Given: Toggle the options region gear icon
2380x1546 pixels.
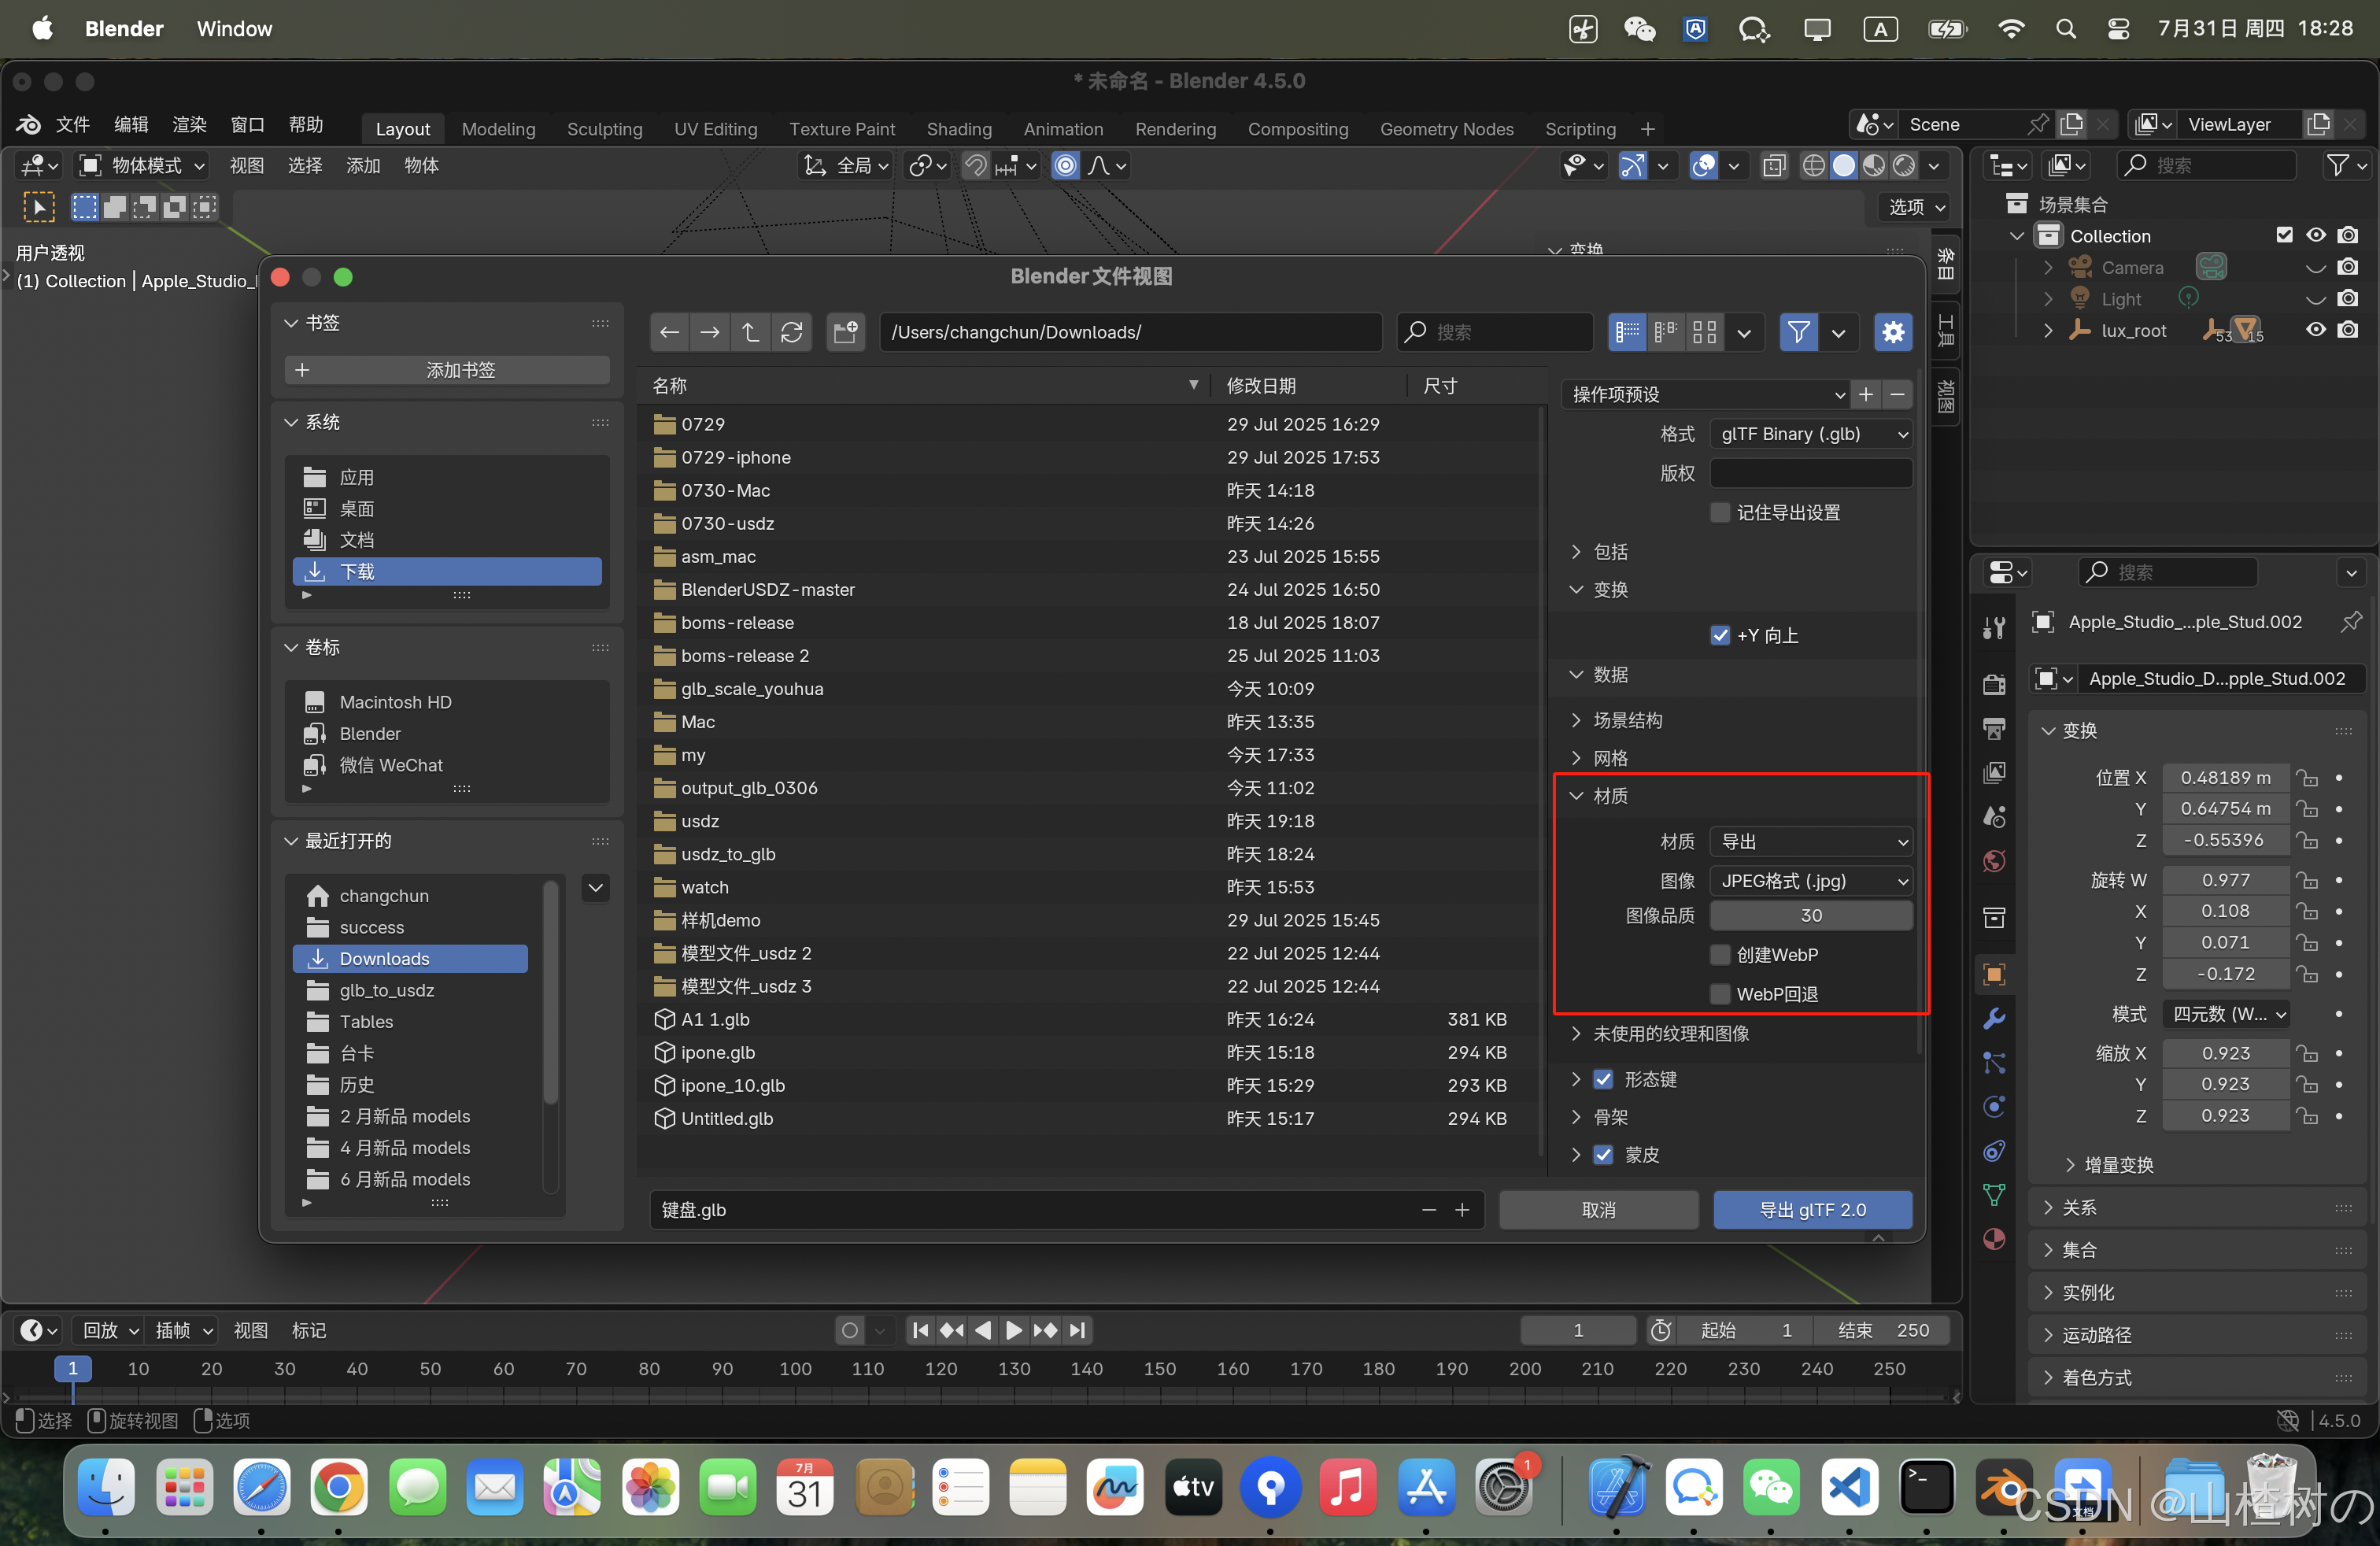Looking at the screenshot, I should click(x=1893, y=333).
